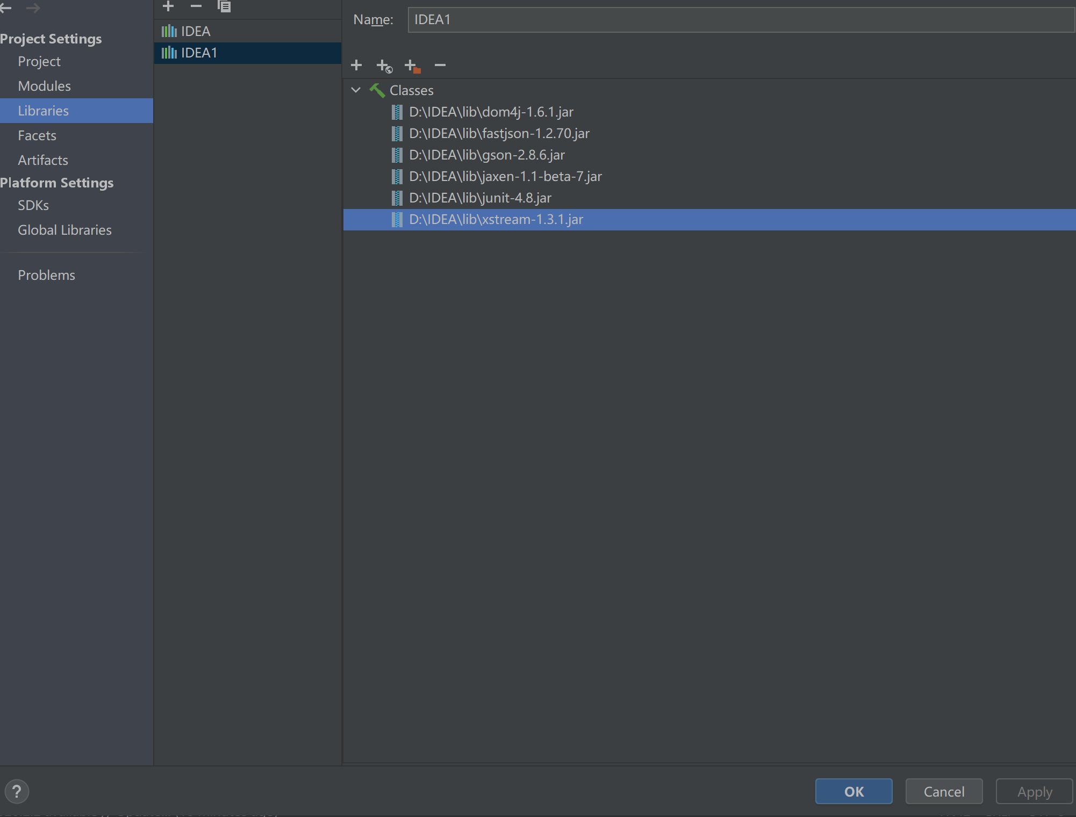
Task: Open the Artifacts settings page
Action: tap(43, 160)
